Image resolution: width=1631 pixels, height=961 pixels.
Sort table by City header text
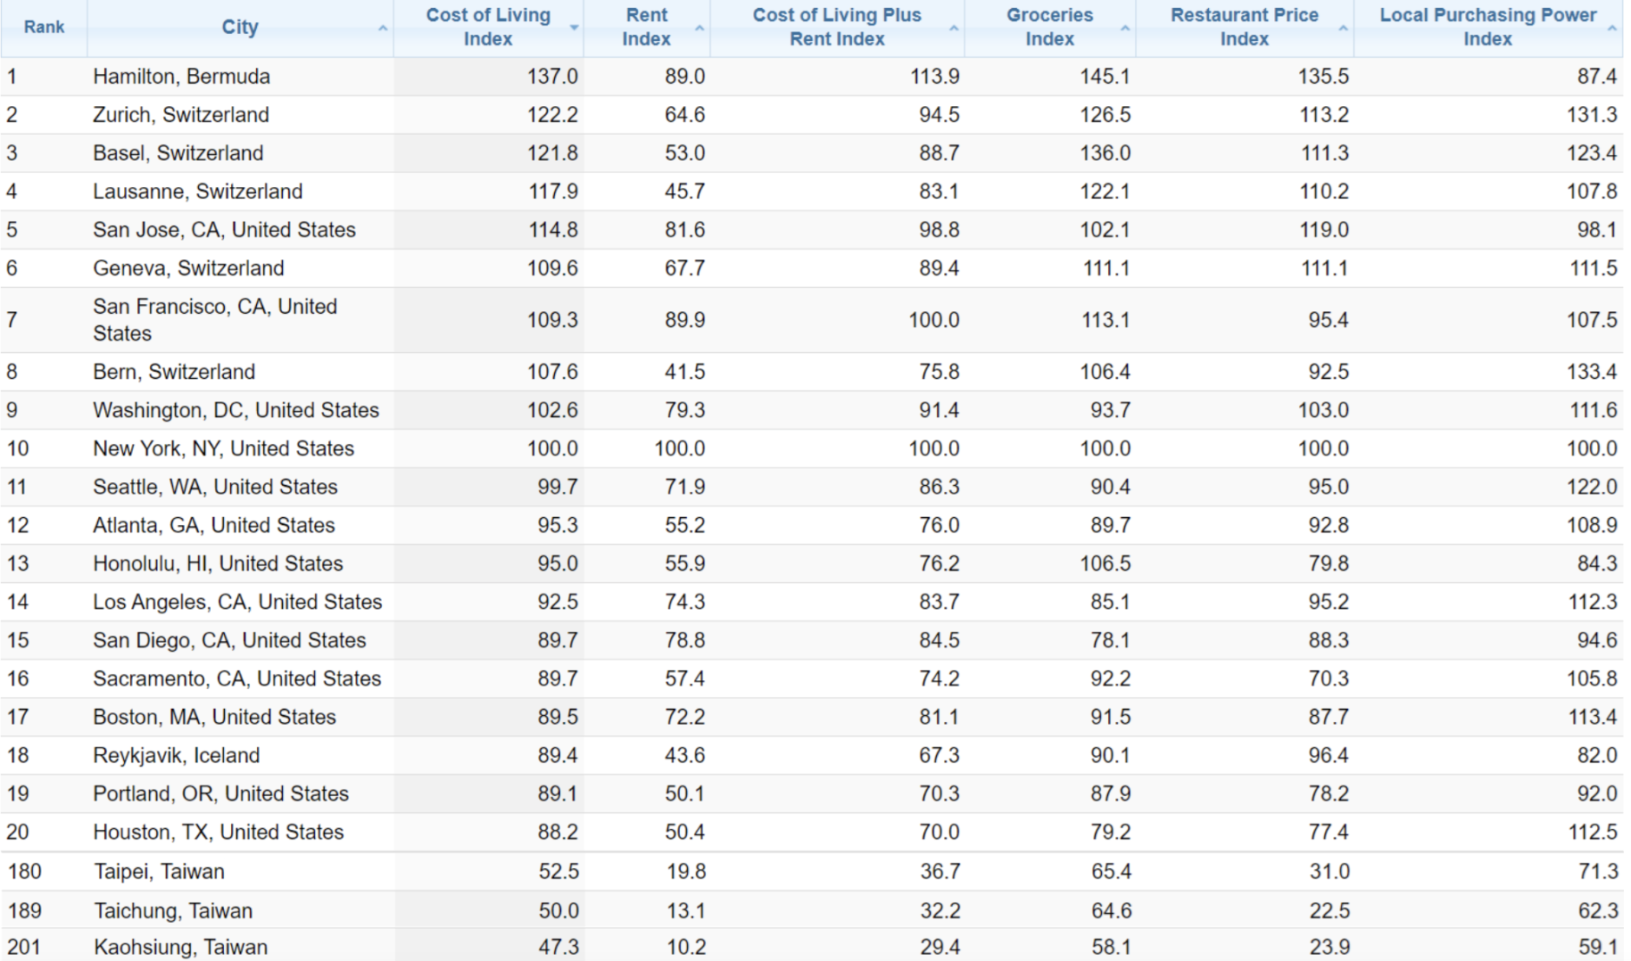239,27
